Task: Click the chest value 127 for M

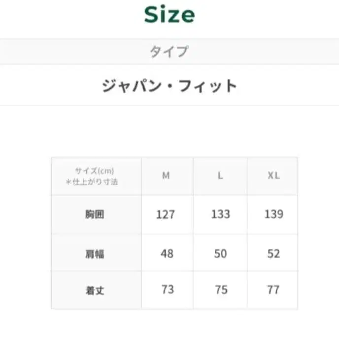Action: pyautogui.click(x=166, y=214)
